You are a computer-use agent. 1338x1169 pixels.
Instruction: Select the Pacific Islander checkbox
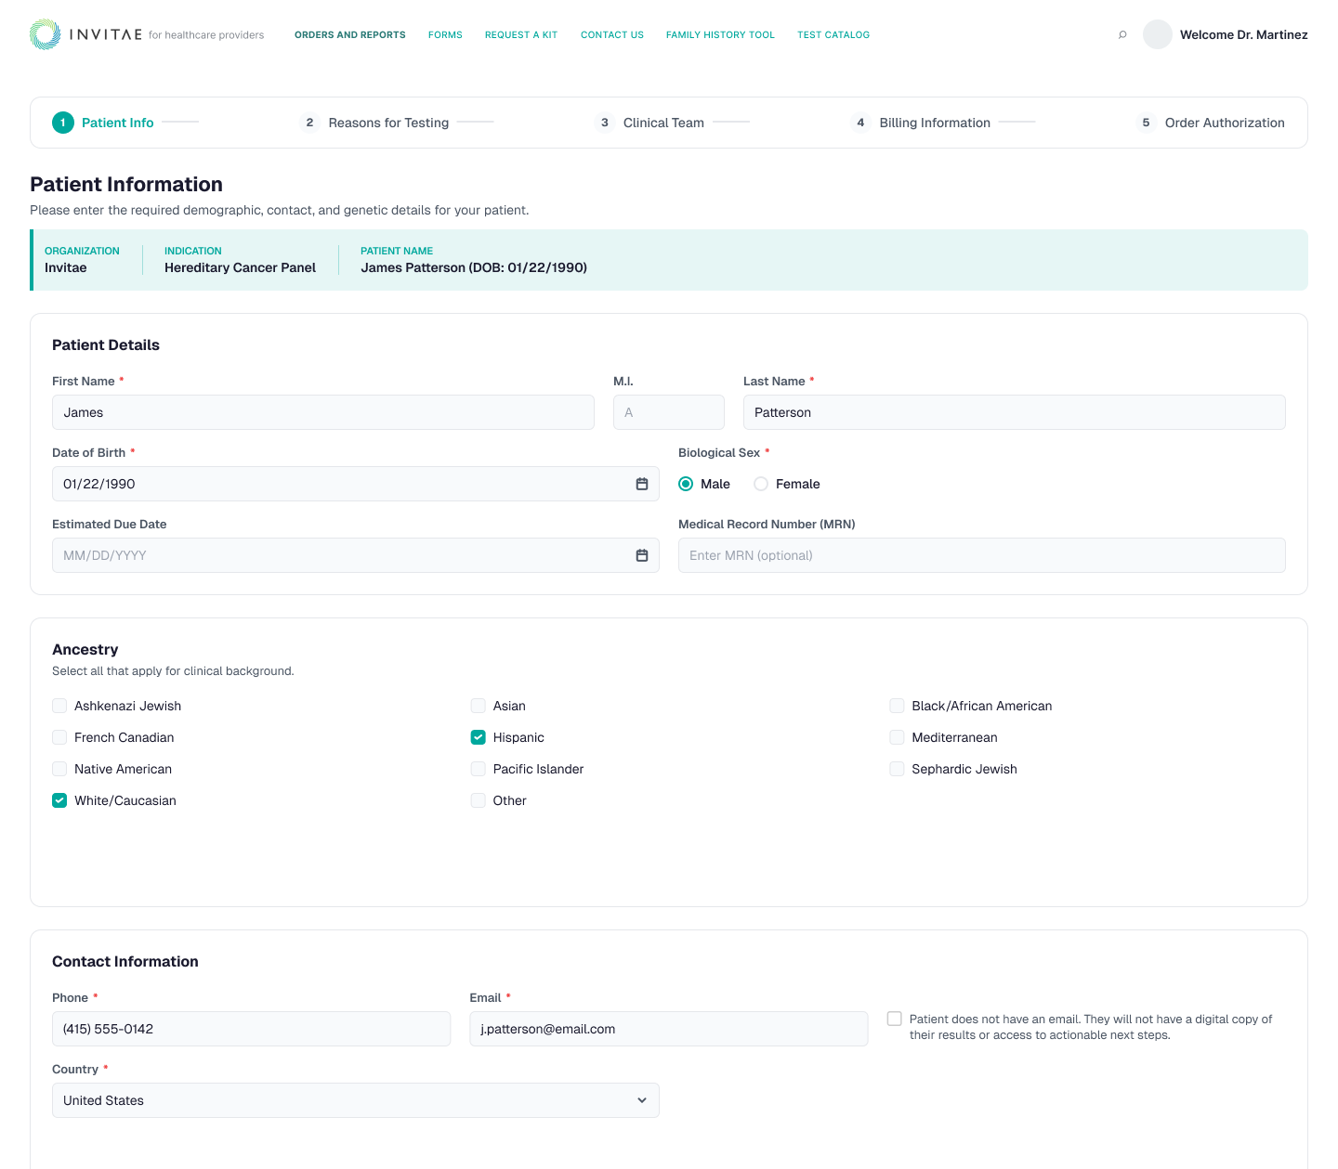(x=479, y=769)
